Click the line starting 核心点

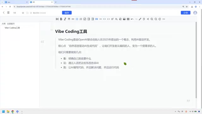click(107, 46)
